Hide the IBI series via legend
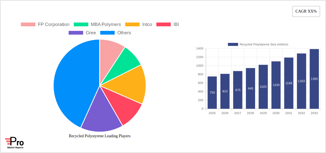This screenshot has height=153, width=326. 168,24
